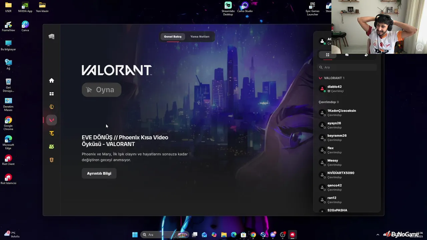Image resolution: width=427 pixels, height=240 pixels.
Task: Click the taskbar search box Ara
Action: coord(165,235)
